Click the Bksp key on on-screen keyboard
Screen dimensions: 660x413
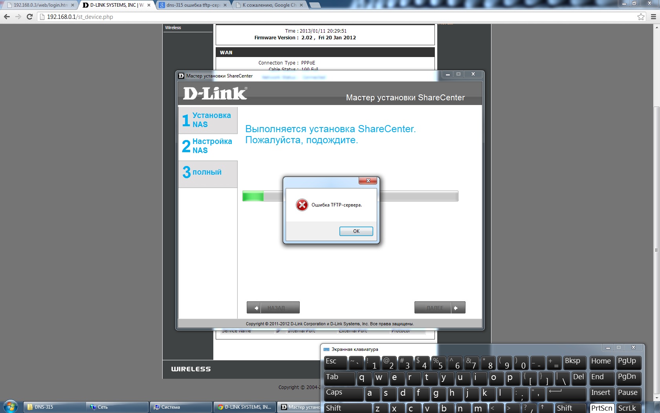coord(575,363)
